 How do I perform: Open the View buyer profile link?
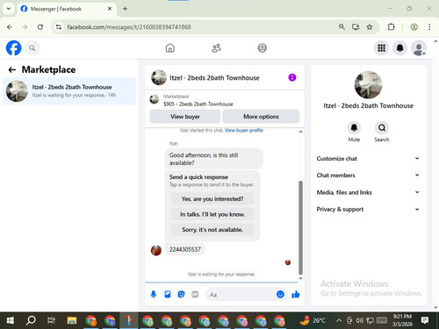244,131
